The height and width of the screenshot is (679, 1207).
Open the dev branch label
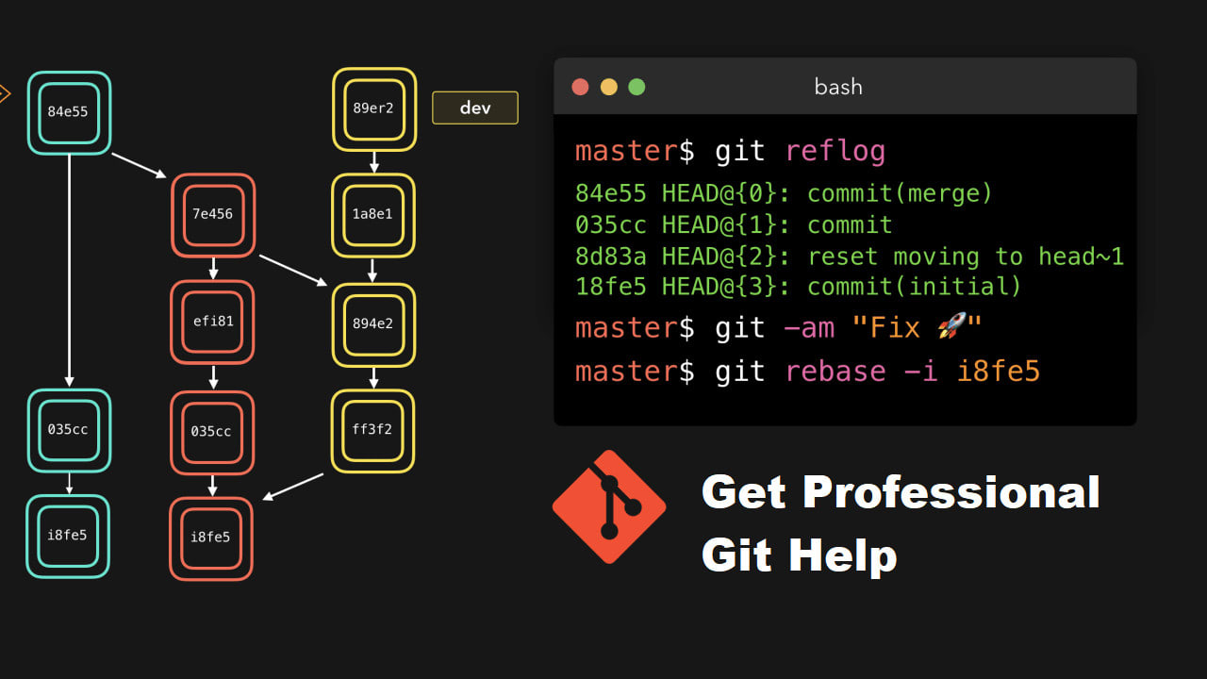pos(474,108)
